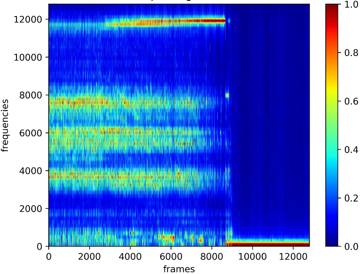
Task: Click the "frequencies" y-axis label
Action: [x=5, y=125]
